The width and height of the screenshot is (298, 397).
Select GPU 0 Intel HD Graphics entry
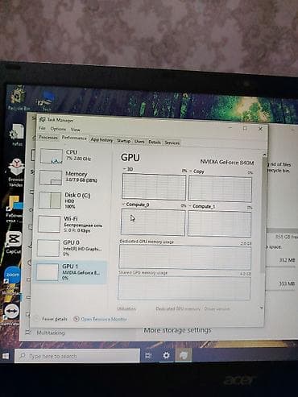[71, 248]
